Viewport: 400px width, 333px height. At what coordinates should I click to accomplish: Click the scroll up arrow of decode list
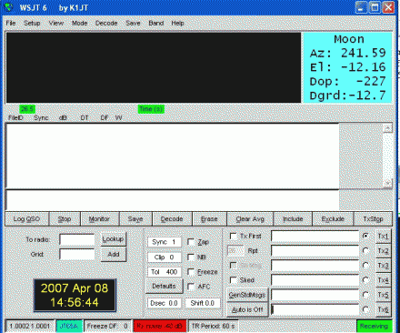click(387, 128)
